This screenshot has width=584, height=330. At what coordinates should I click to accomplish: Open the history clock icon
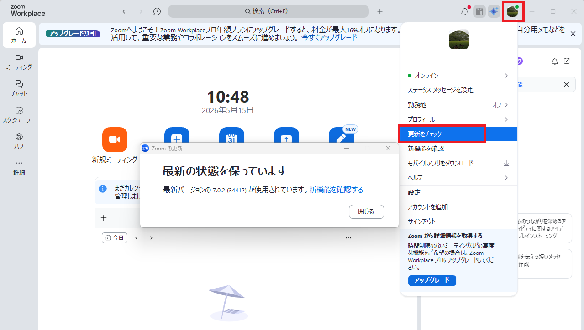point(157,11)
